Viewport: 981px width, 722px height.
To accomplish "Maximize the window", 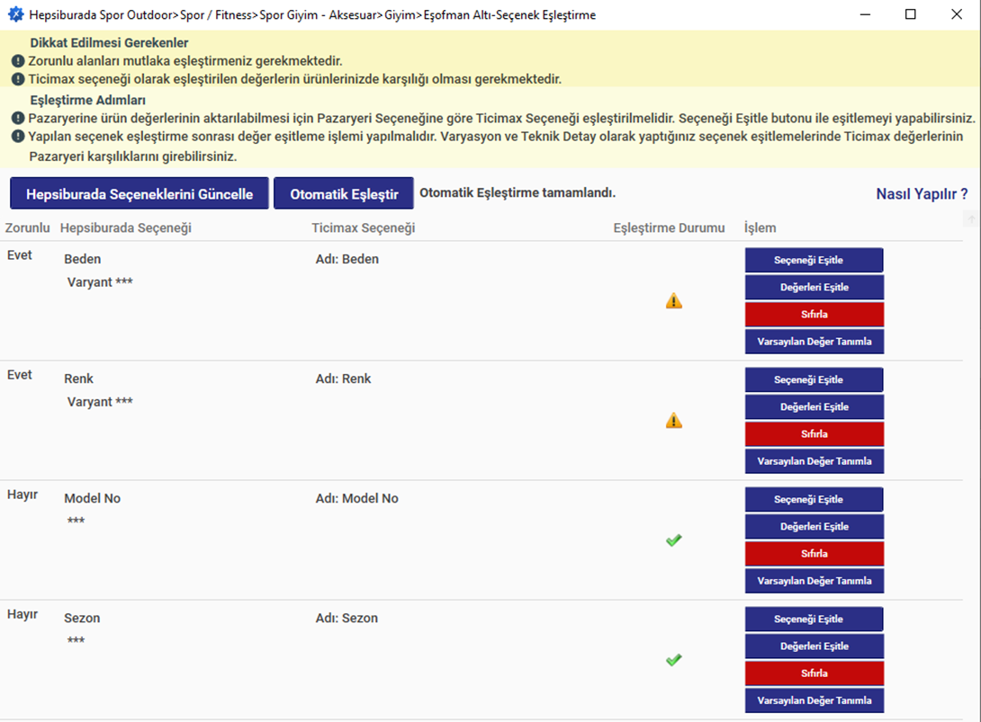I will tap(911, 14).
